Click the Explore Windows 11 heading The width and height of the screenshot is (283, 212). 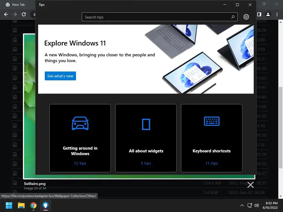point(75,43)
